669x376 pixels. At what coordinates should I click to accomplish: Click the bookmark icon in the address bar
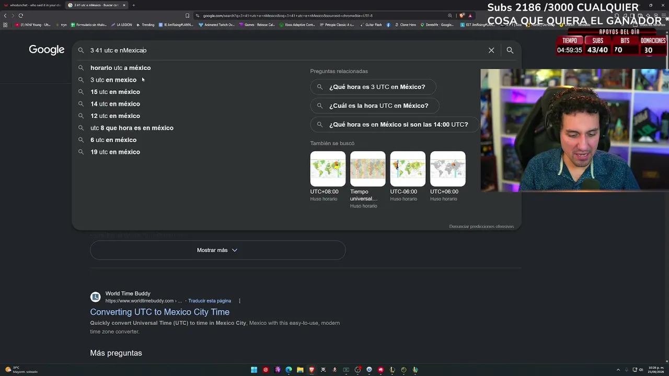pyautogui.click(x=187, y=16)
